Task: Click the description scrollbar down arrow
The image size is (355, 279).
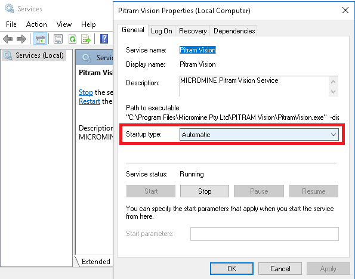Action: pyautogui.click(x=333, y=92)
